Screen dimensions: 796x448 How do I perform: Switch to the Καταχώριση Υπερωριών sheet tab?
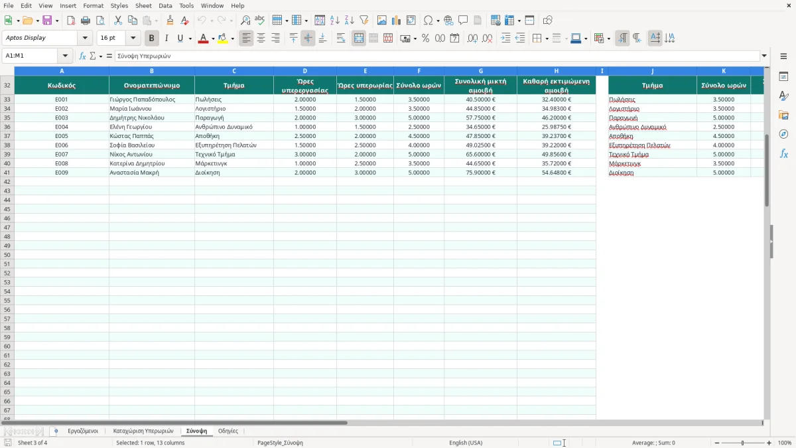click(x=143, y=431)
